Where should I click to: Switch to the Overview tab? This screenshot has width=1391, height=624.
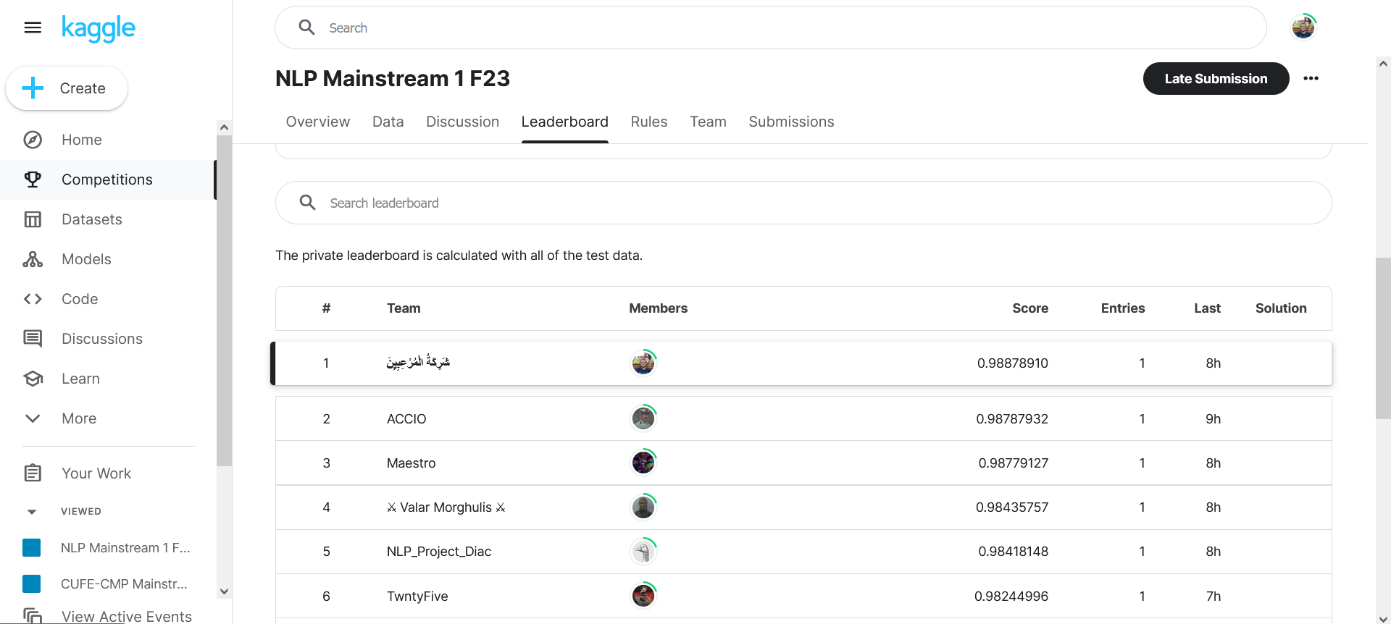coord(318,122)
